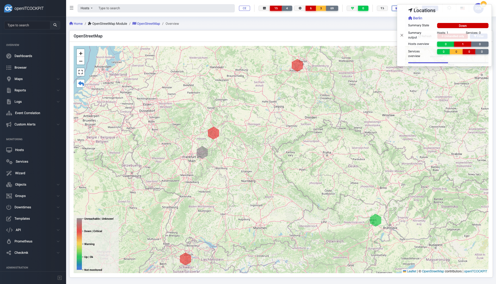
Task: Click the openITCOCKPIT logo
Action: (x=24, y=8)
